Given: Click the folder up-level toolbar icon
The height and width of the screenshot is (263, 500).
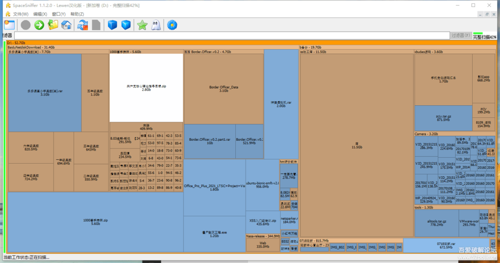Looking at the screenshot, I should [x=53, y=24].
